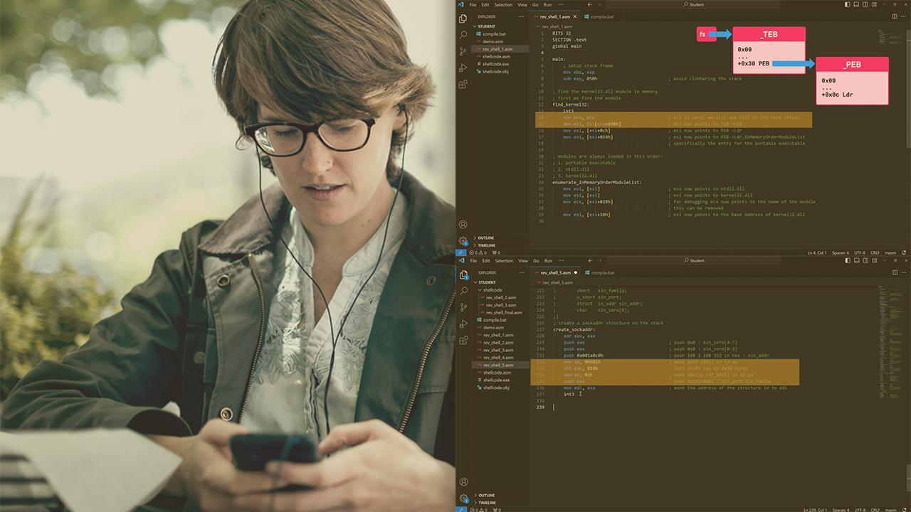Toggle the secondary side bar
Screen dimensions: 911x512
pos(865,4)
